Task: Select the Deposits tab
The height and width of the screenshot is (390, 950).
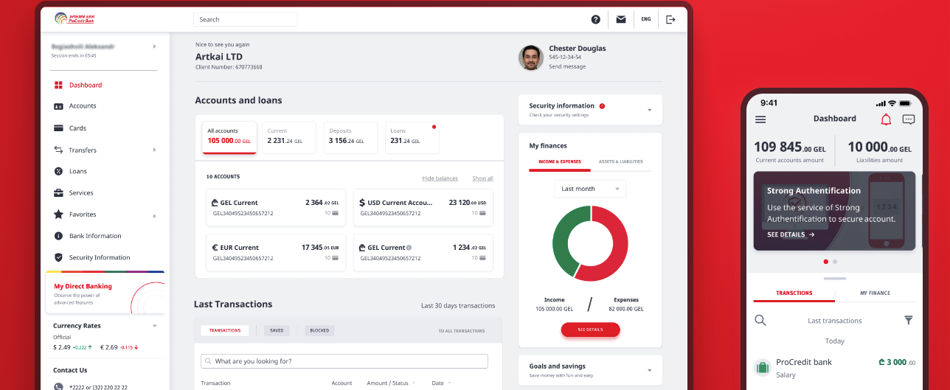Action: [x=350, y=137]
